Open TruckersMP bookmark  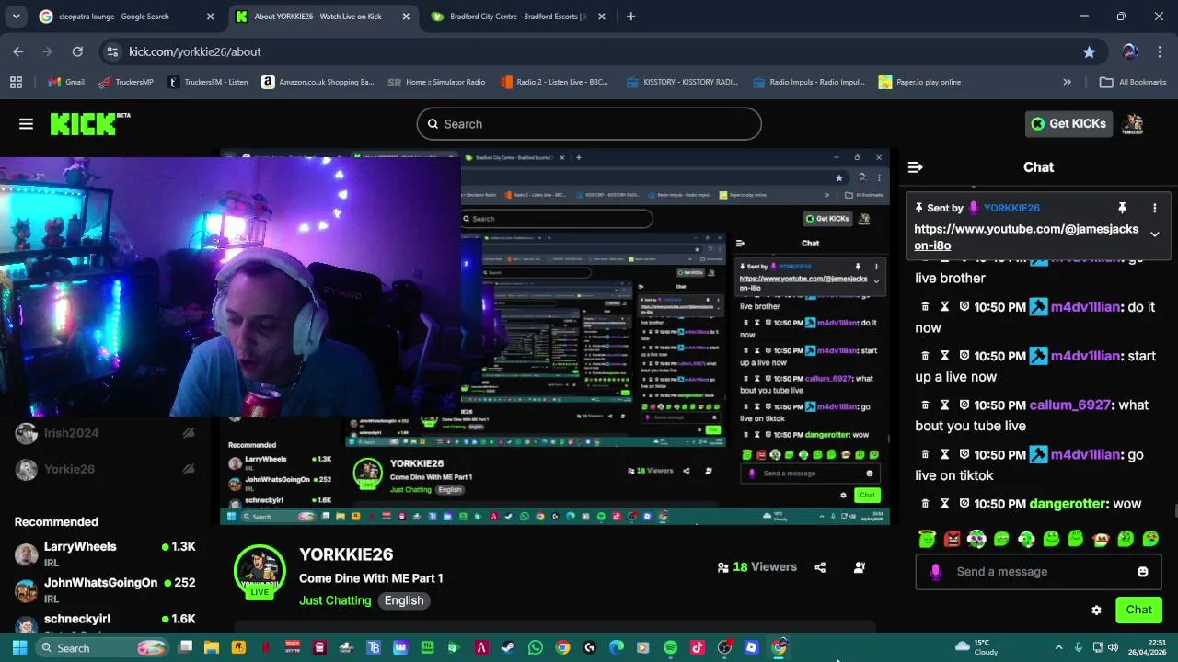click(125, 82)
